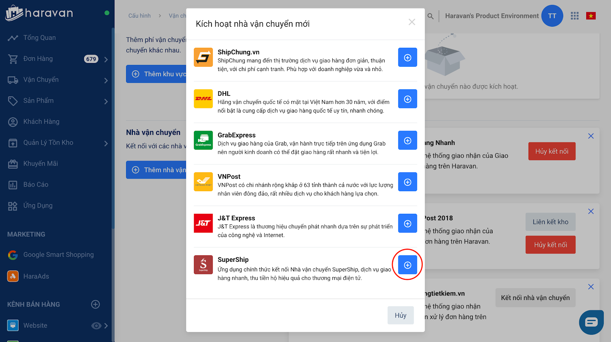The width and height of the screenshot is (611, 342).
Task: Click the Sản Phẩm tag icon
Action: pyautogui.click(x=13, y=101)
